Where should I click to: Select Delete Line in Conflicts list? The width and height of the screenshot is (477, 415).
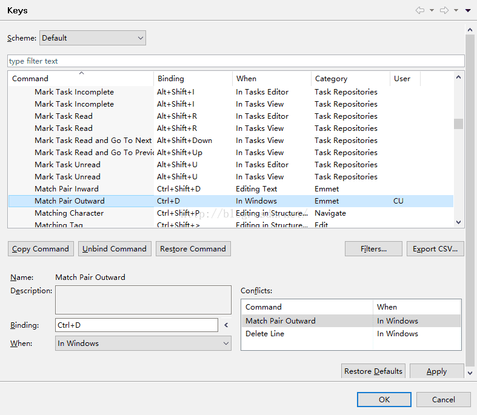265,334
